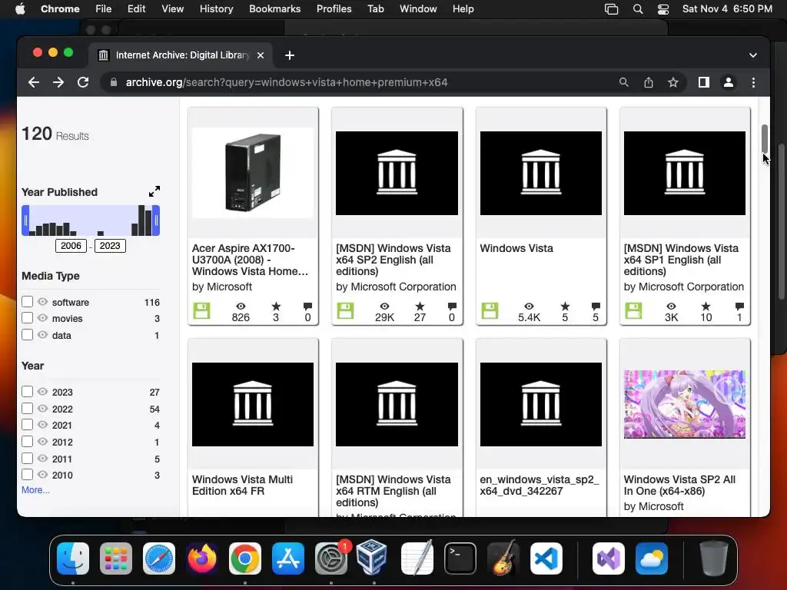Open Launchpad from the Dock
787x590 pixels.
pos(116,559)
